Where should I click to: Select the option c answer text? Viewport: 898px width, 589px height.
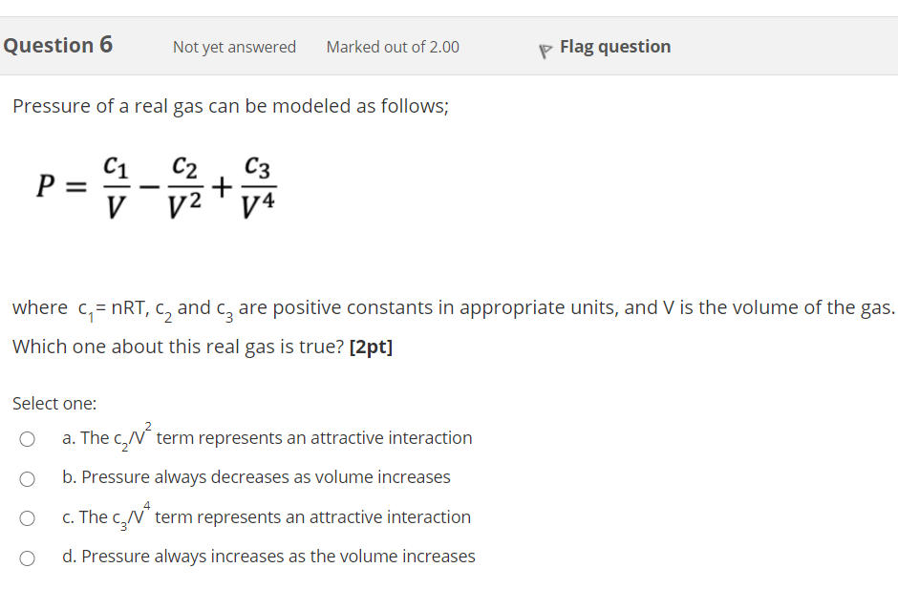coord(266,517)
